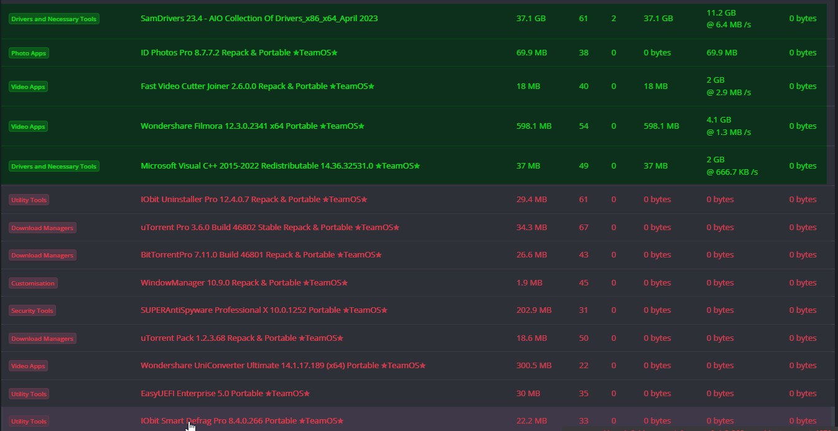The height and width of the screenshot is (431, 838).
Task: Select '4.1 GB @ 1.3 MB /s' upload value
Action: point(729,126)
